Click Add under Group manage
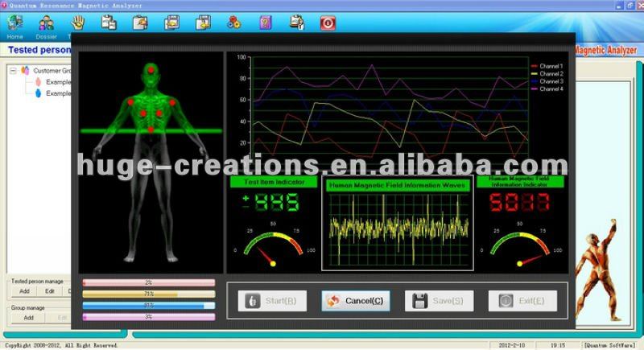Viewport: 644px width, 350px height. 28,318
